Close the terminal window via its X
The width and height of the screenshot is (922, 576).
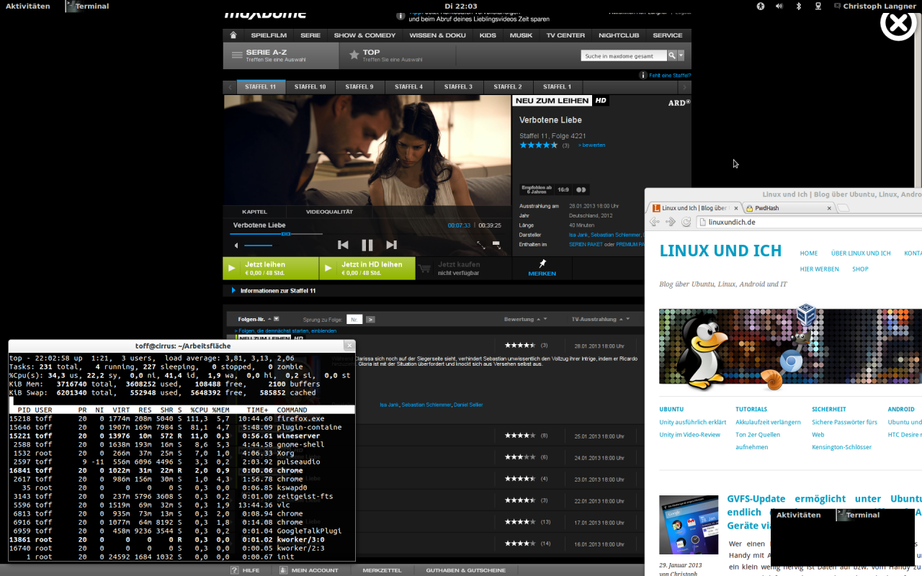point(349,346)
